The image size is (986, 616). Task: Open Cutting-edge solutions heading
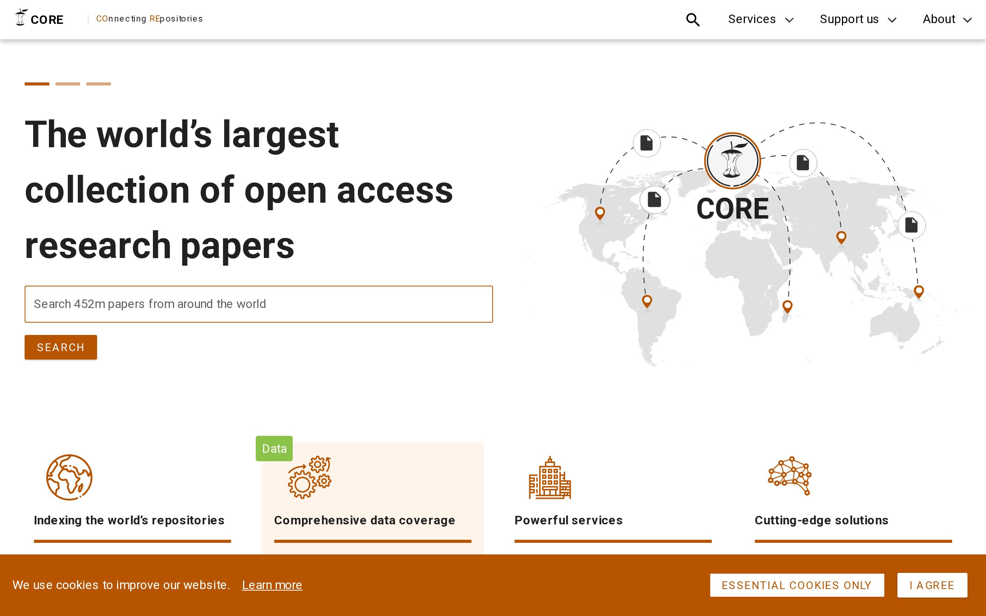coord(822,520)
